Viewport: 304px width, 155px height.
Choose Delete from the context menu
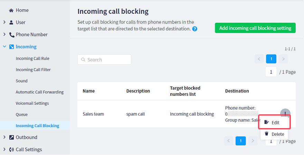(275, 134)
